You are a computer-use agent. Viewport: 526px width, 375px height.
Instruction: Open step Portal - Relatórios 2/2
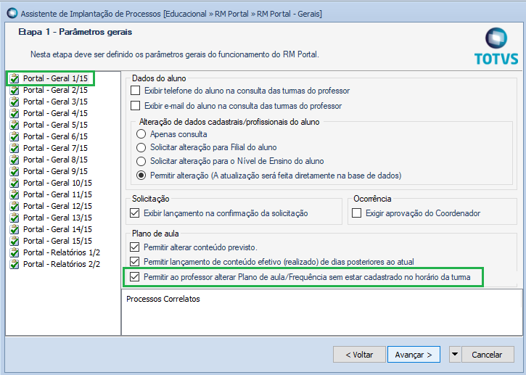pyautogui.click(x=62, y=264)
